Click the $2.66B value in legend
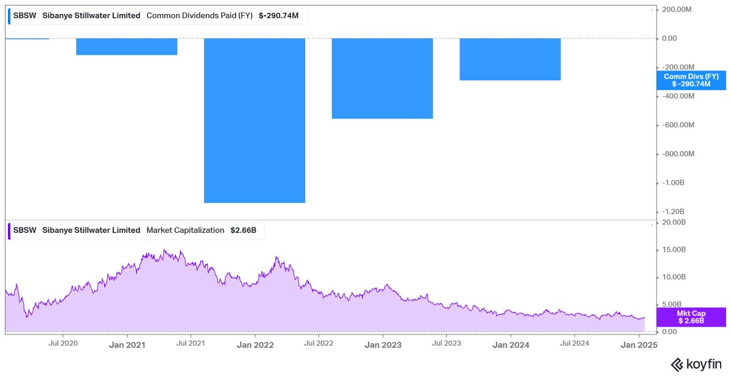 tap(243, 230)
